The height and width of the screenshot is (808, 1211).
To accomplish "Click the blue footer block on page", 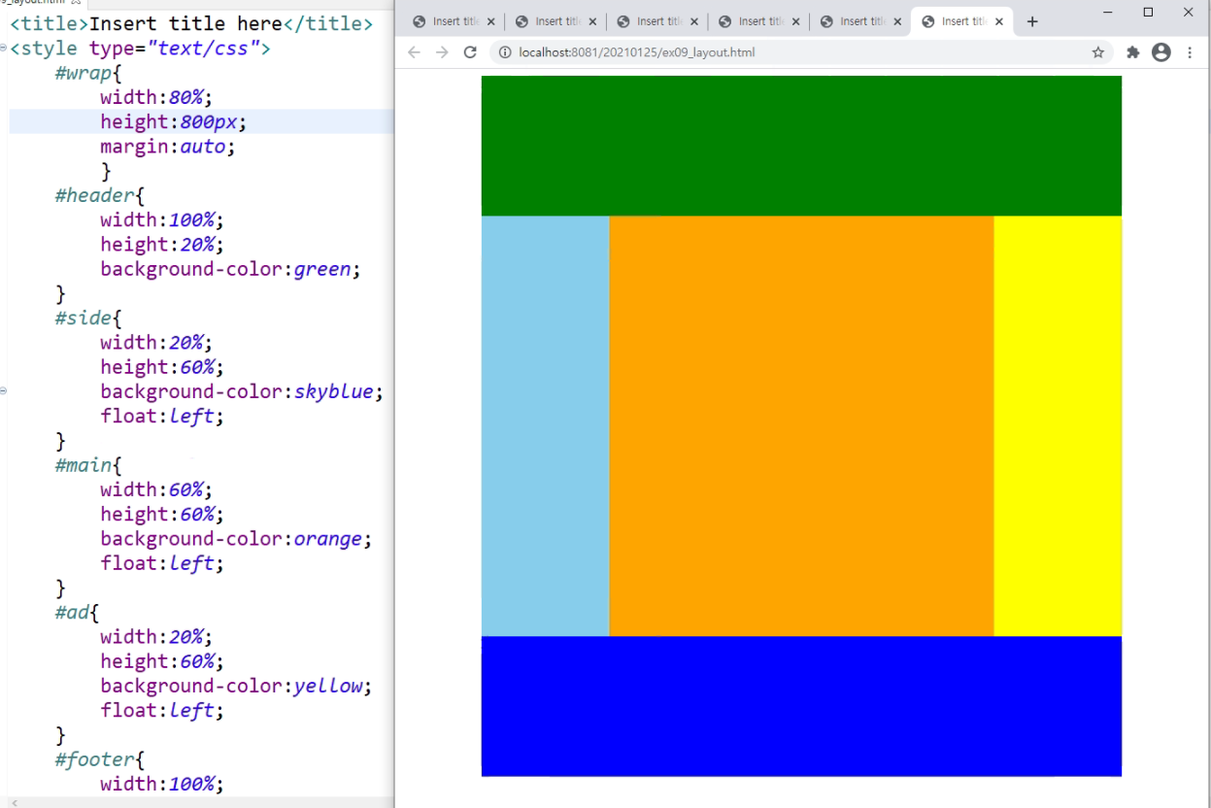I will [x=801, y=706].
